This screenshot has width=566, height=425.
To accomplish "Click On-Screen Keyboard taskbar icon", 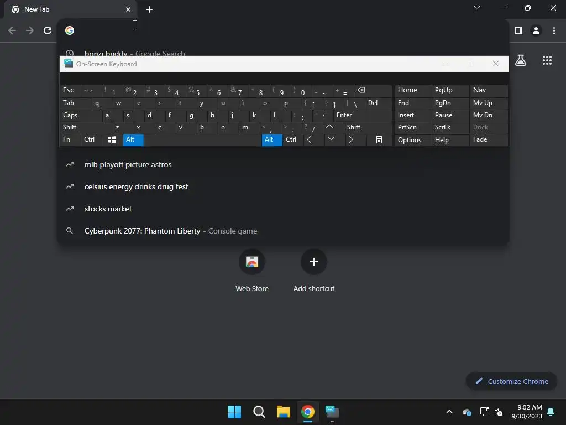I will pyautogui.click(x=332, y=412).
